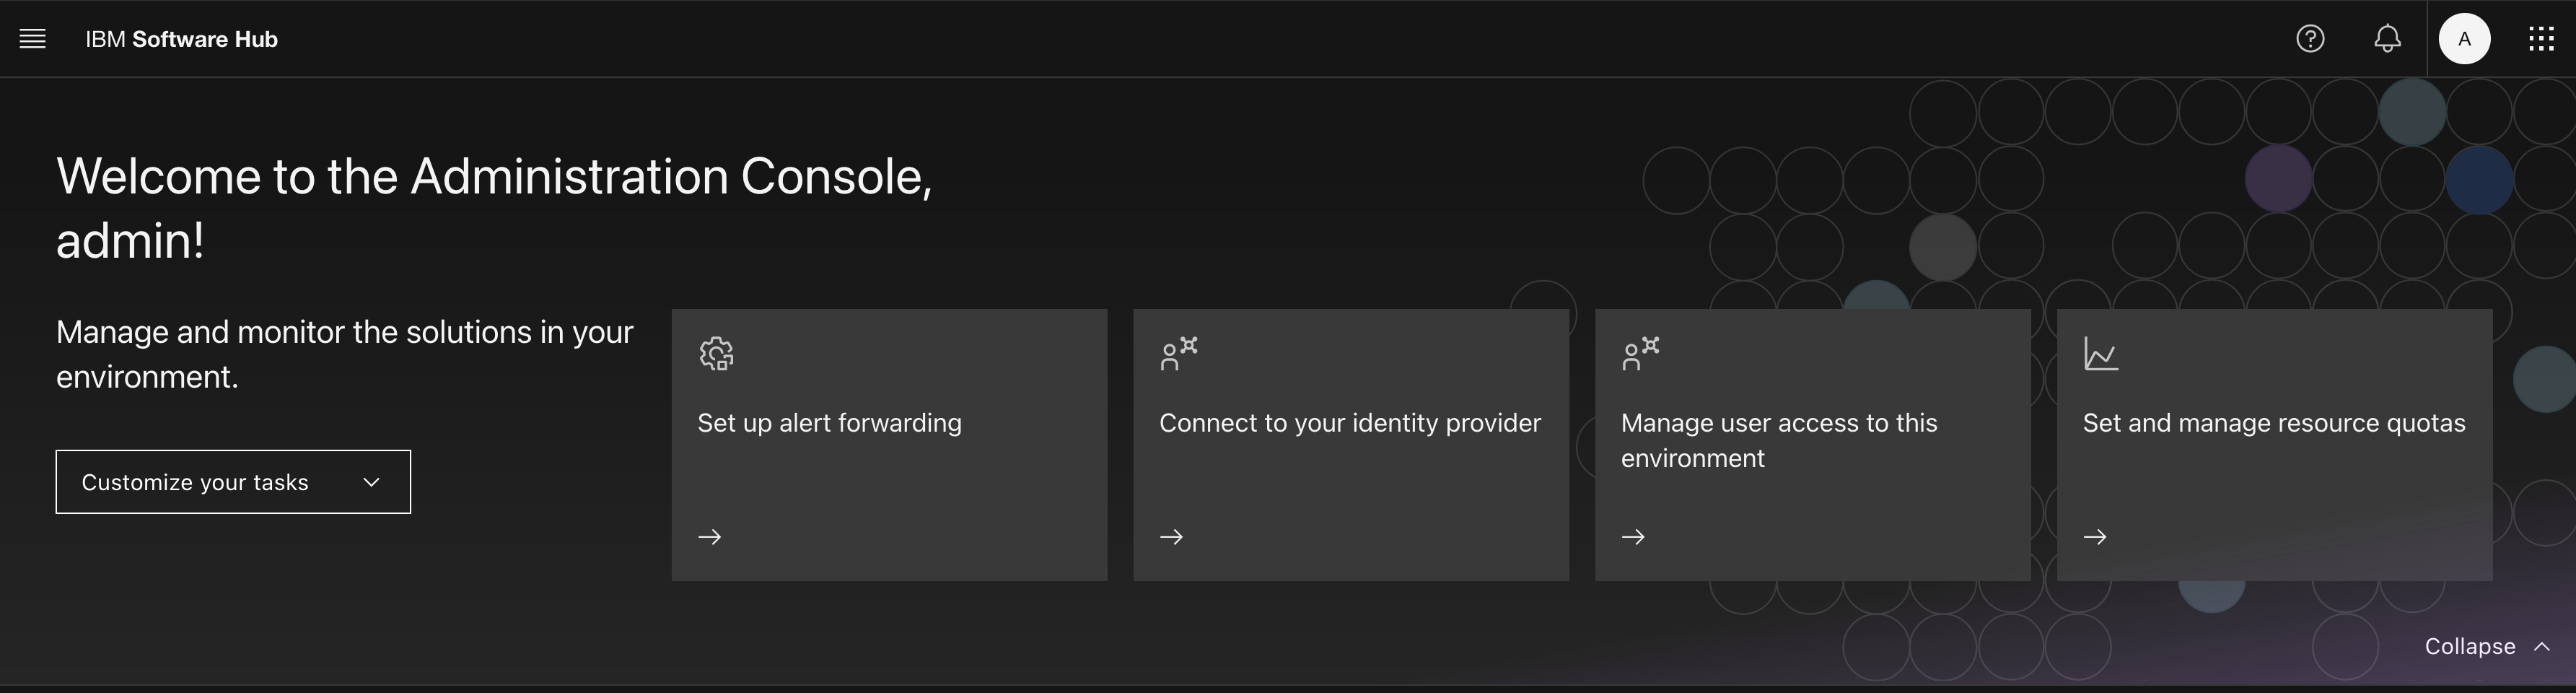Viewport: 2576px width, 693px height.
Task: Click the arrow on resource quotas card
Action: pos(2095,537)
